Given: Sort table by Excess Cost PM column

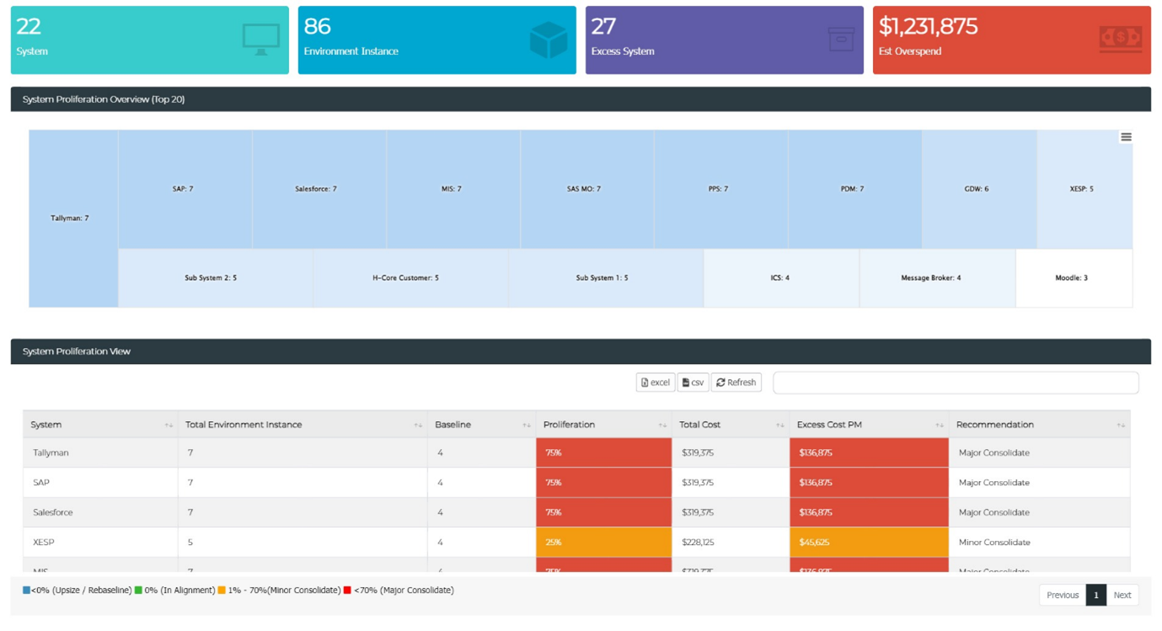Looking at the screenshot, I should click(869, 425).
